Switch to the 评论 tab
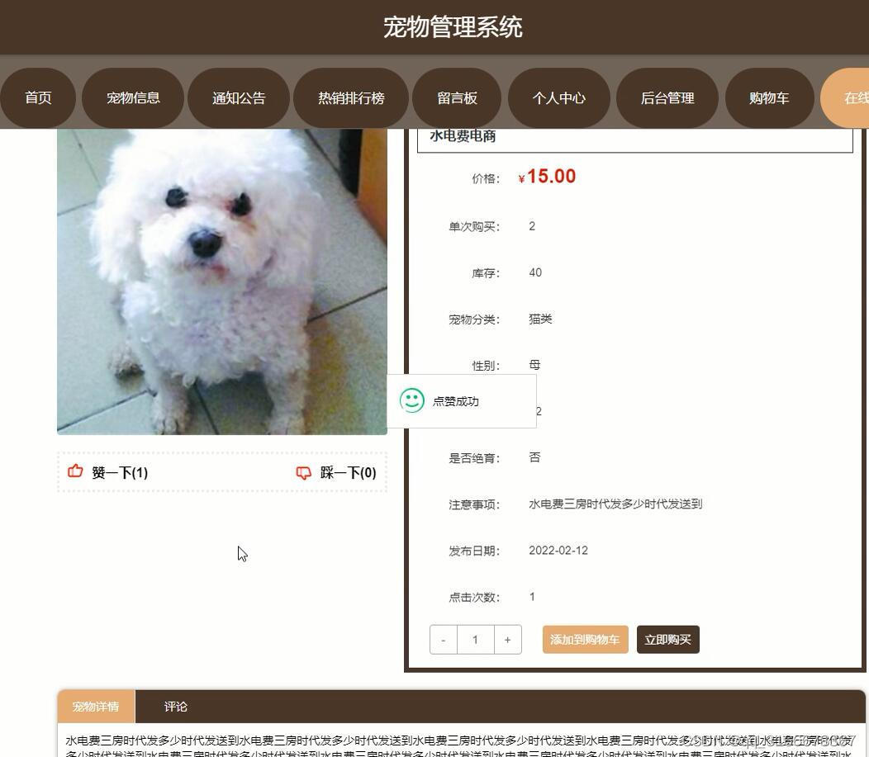Image resolution: width=869 pixels, height=757 pixels. [x=176, y=707]
